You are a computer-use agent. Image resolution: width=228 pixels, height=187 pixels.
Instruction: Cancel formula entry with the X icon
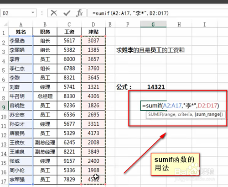(x=54, y=13)
